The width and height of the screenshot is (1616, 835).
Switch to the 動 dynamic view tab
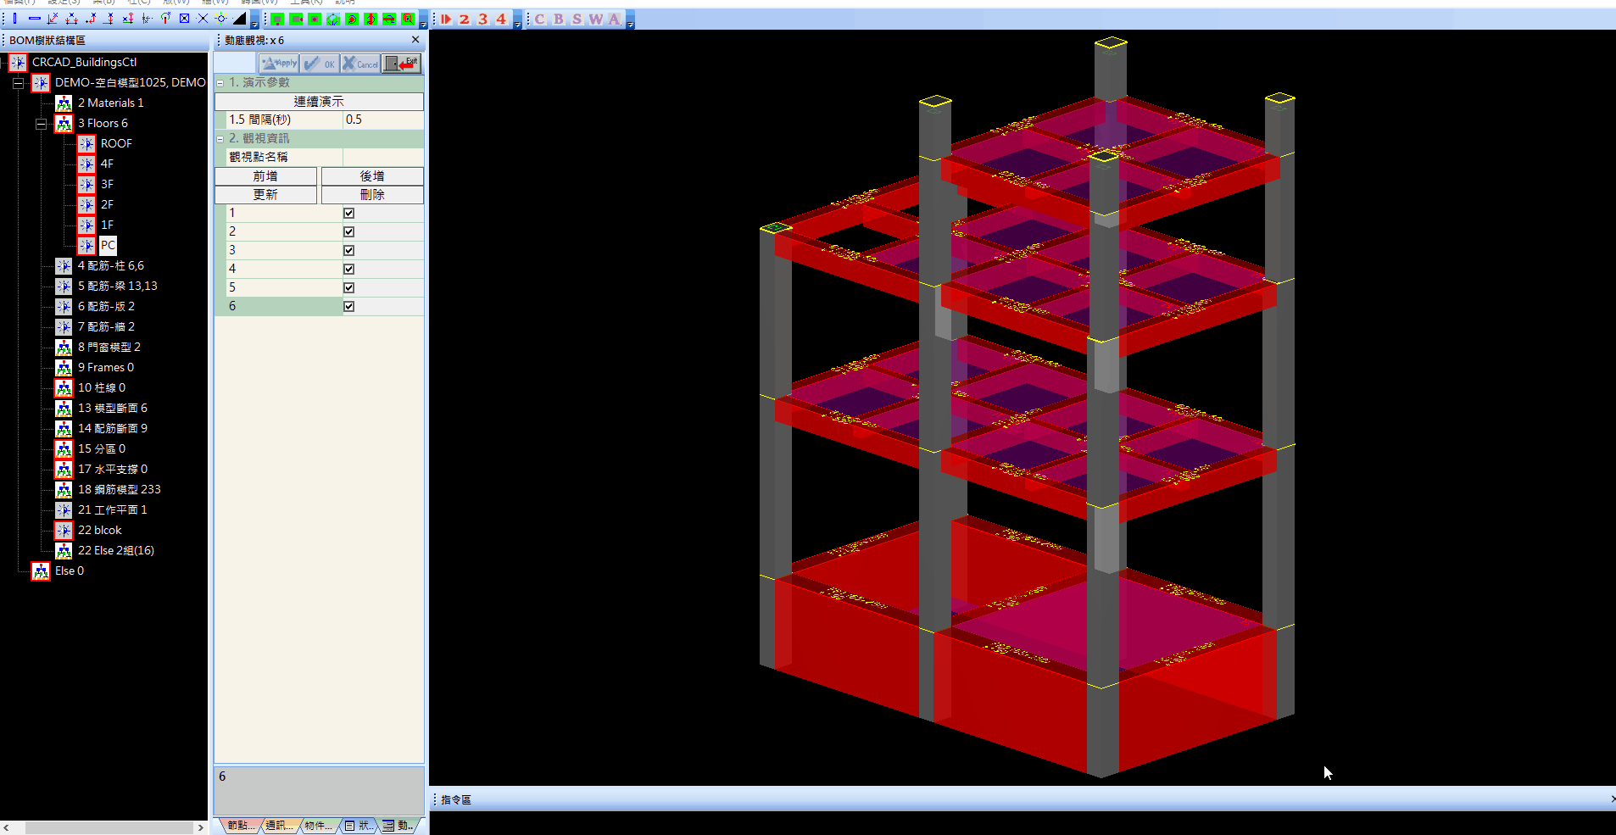pos(398,825)
